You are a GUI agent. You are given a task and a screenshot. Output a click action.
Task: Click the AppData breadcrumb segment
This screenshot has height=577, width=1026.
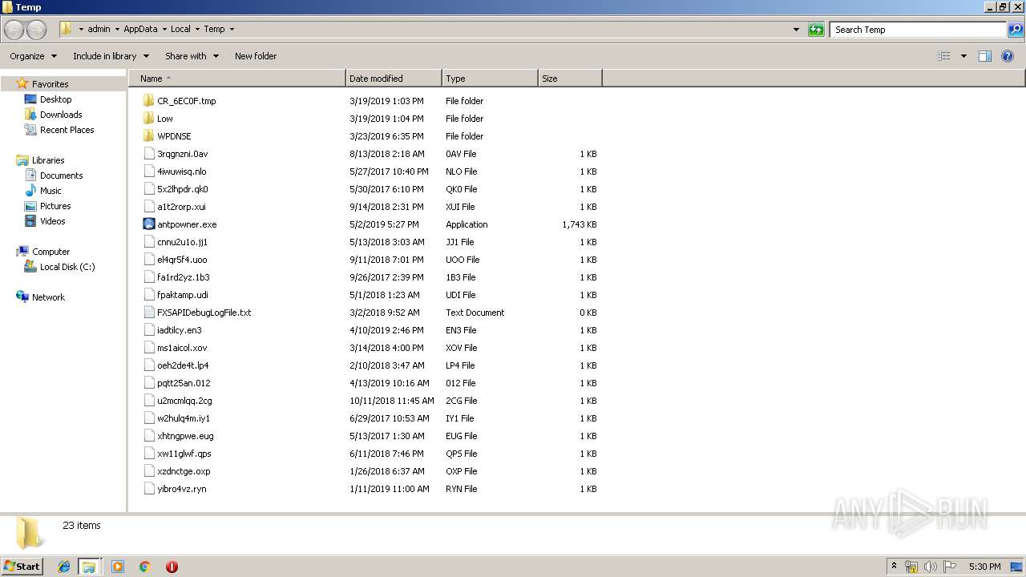pos(140,30)
